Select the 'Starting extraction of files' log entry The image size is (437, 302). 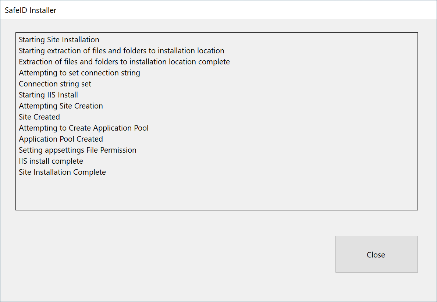121,51
